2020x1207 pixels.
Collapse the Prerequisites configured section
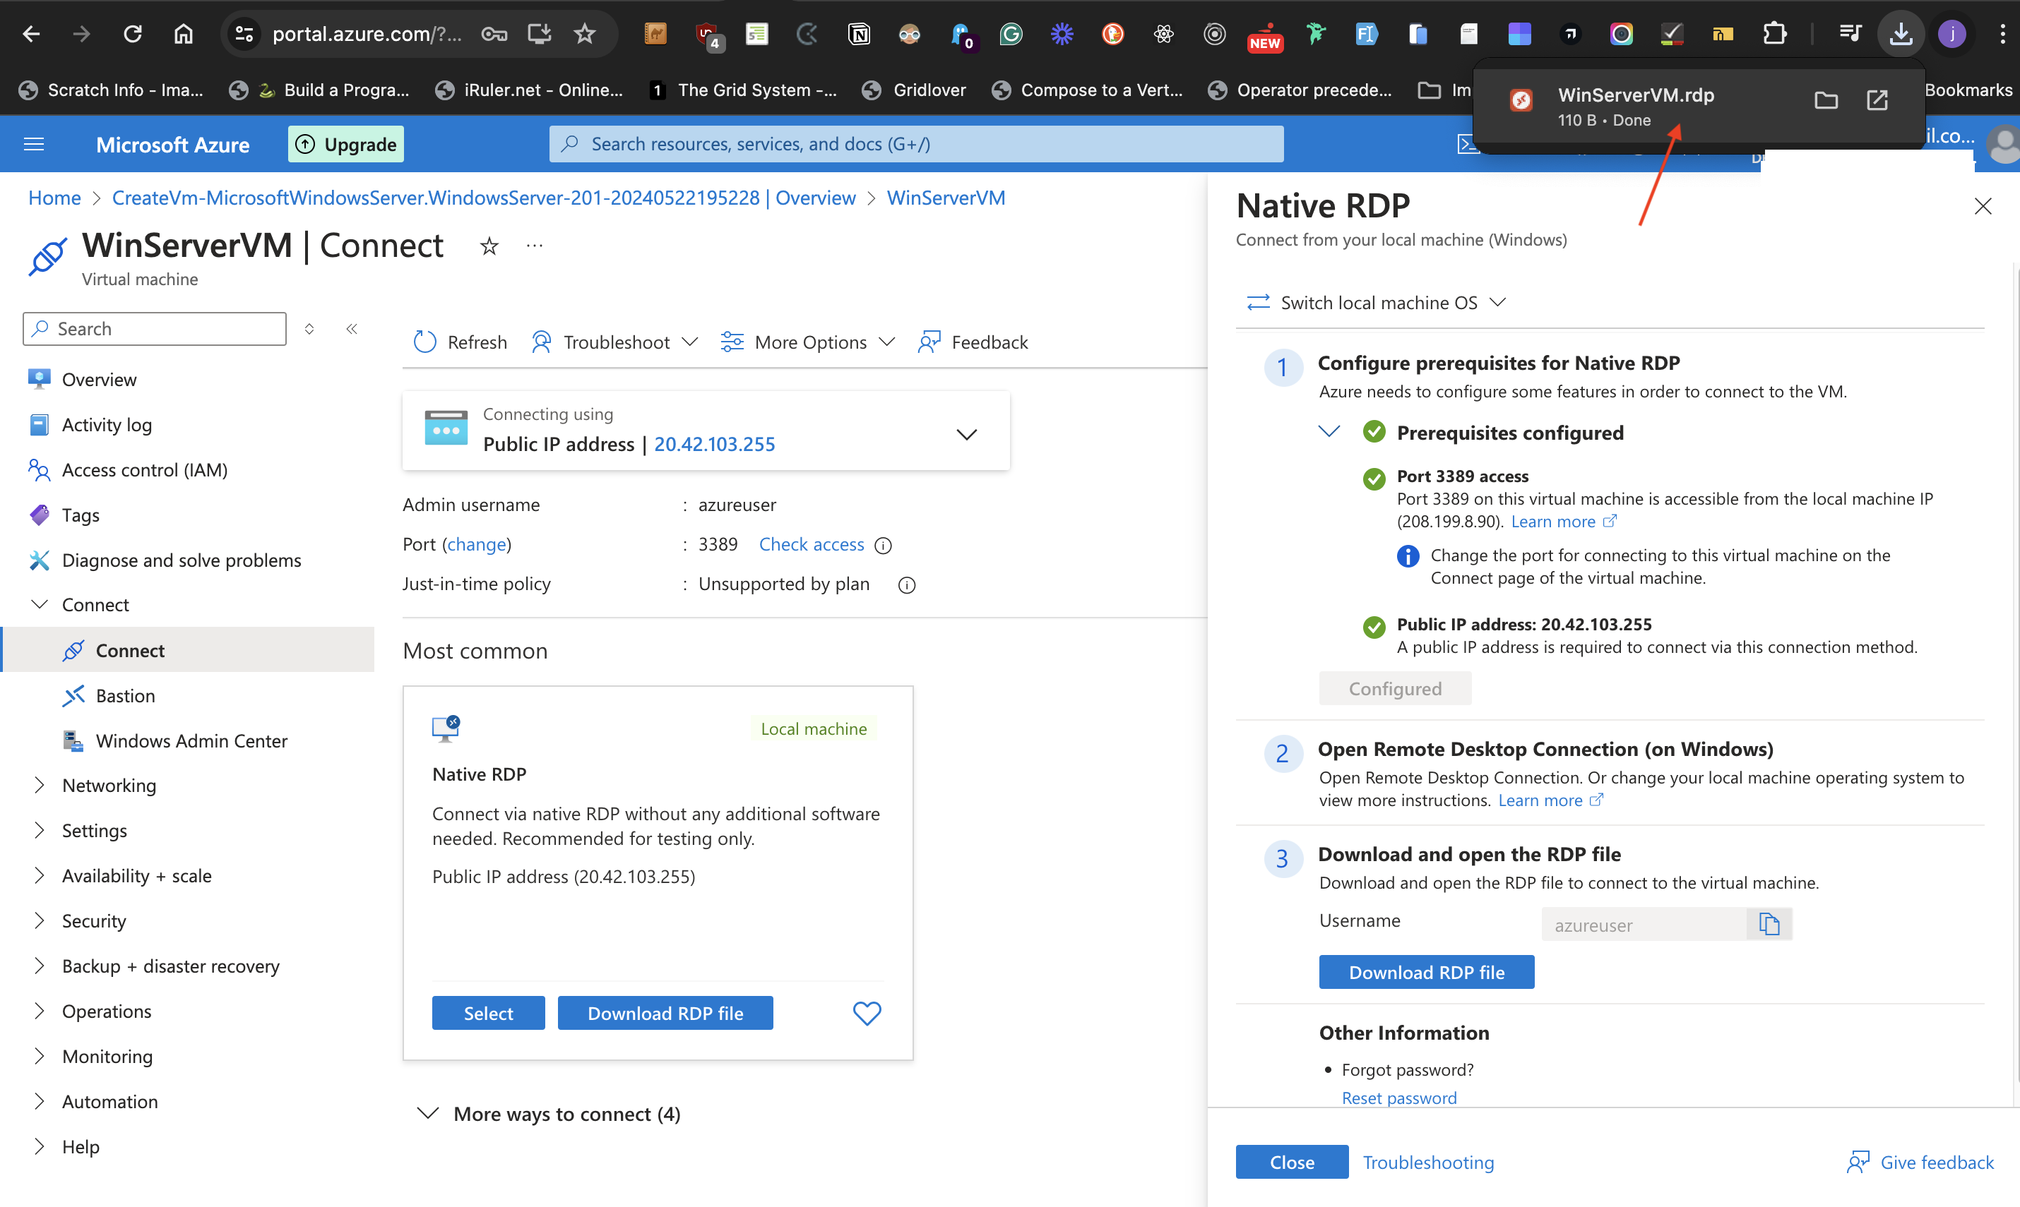click(x=1329, y=432)
